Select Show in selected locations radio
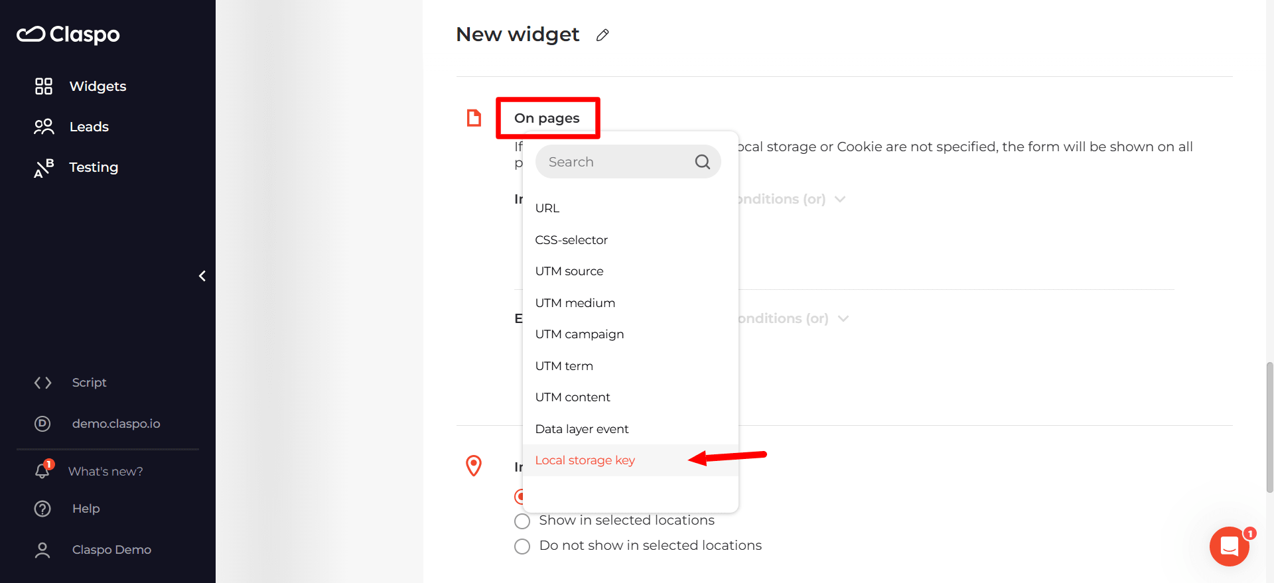 tap(522, 521)
